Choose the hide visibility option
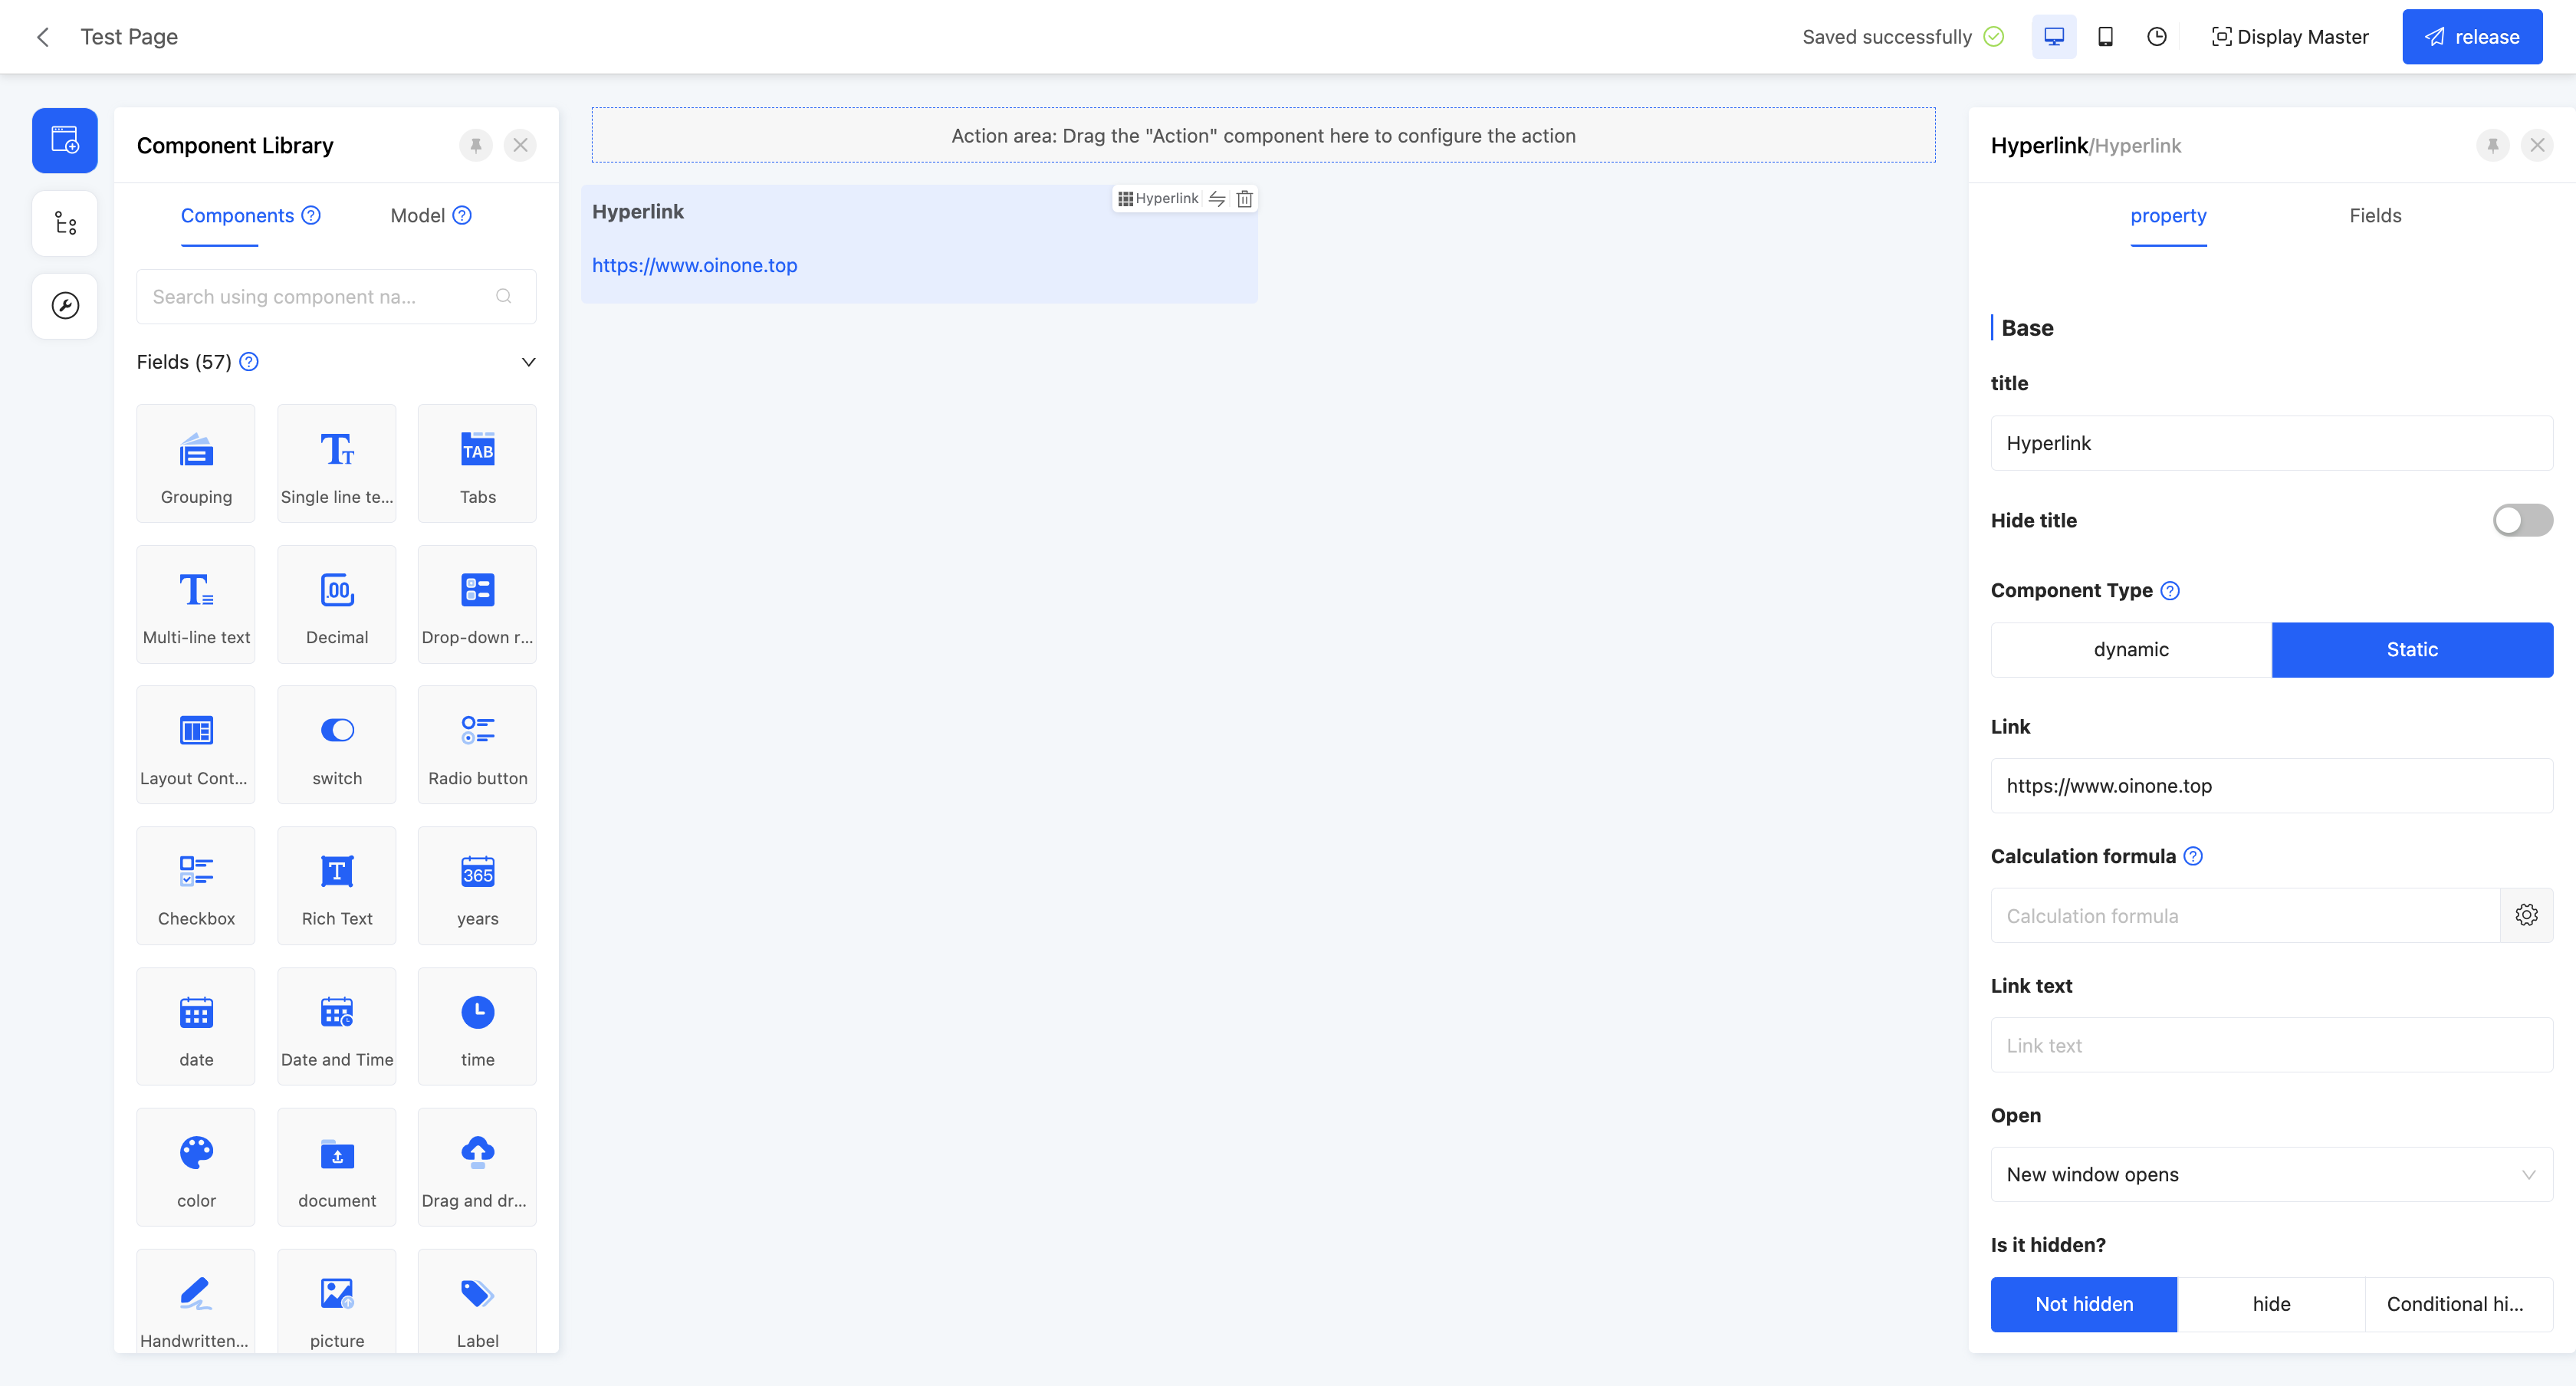Screen dimensions: 2576x1386 click(x=2271, y=1304)
